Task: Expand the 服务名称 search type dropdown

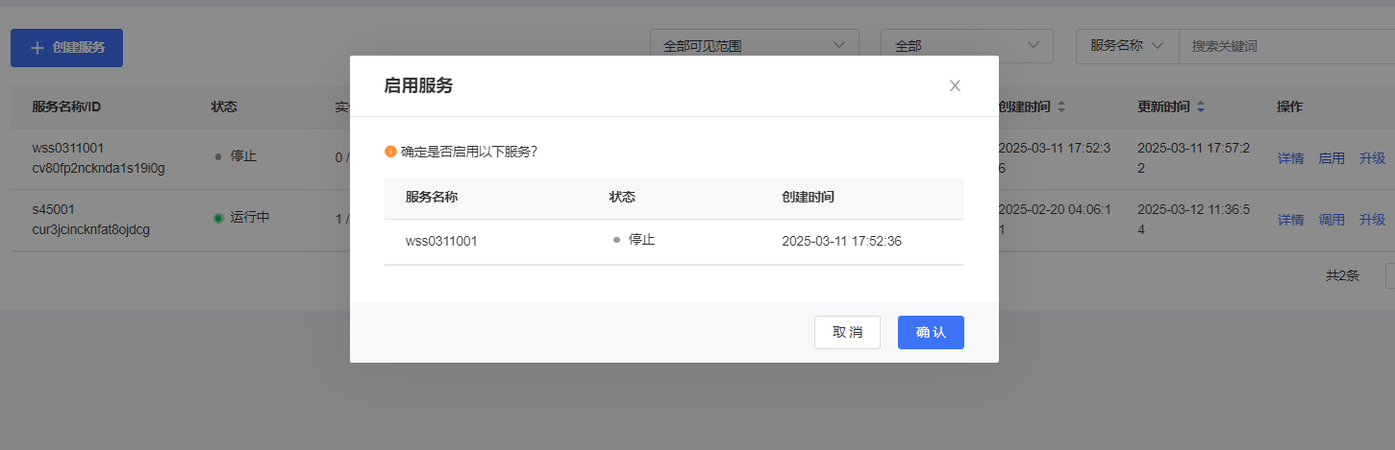Action: [1127, 46]
